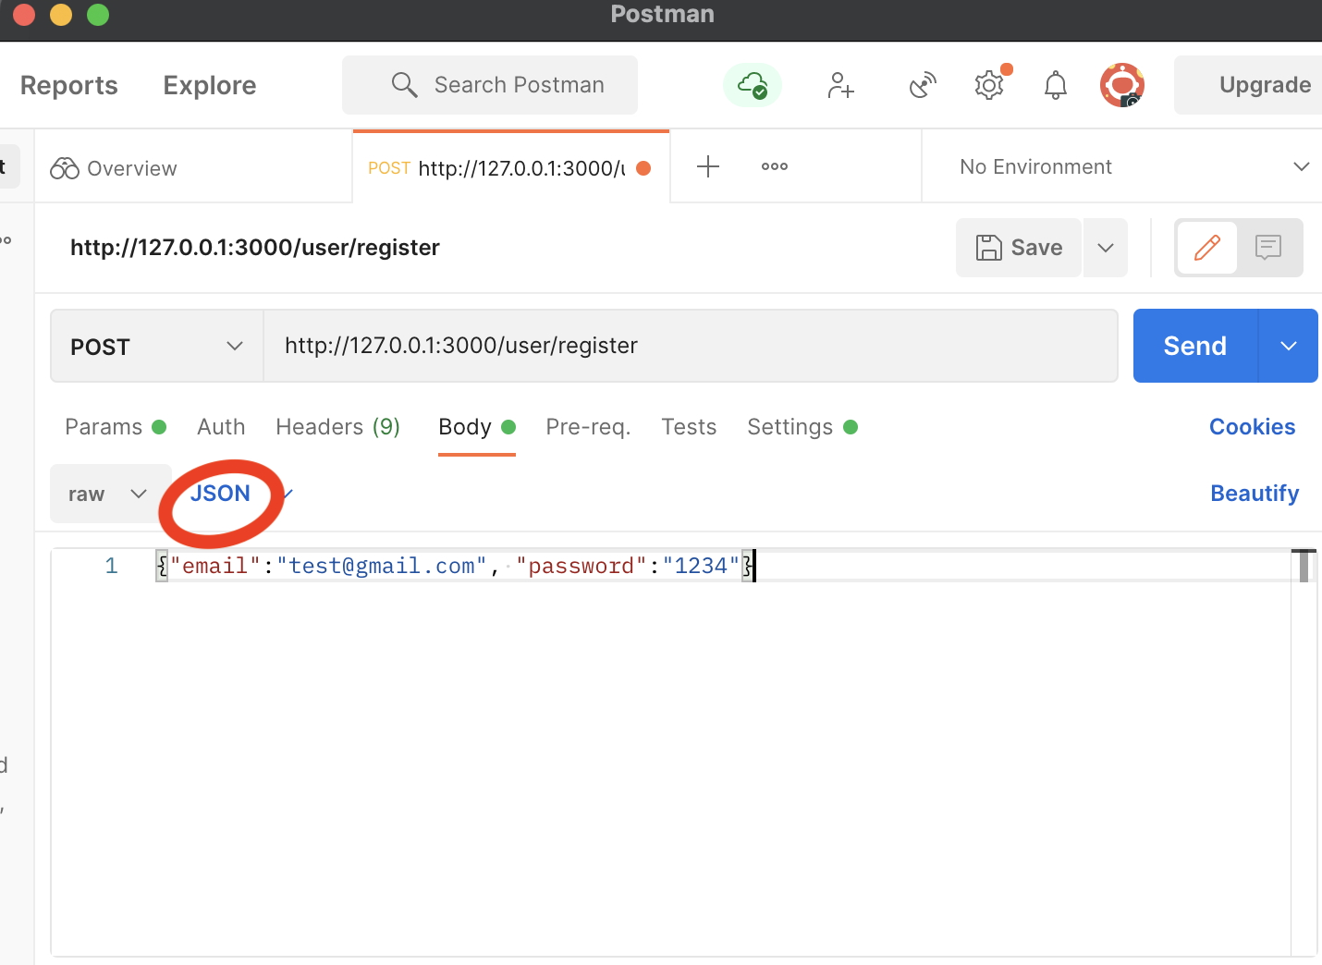The height and width of the screenshot is (965, 1322).
Task: Click the "email" key in body
Action: (215, 566)
